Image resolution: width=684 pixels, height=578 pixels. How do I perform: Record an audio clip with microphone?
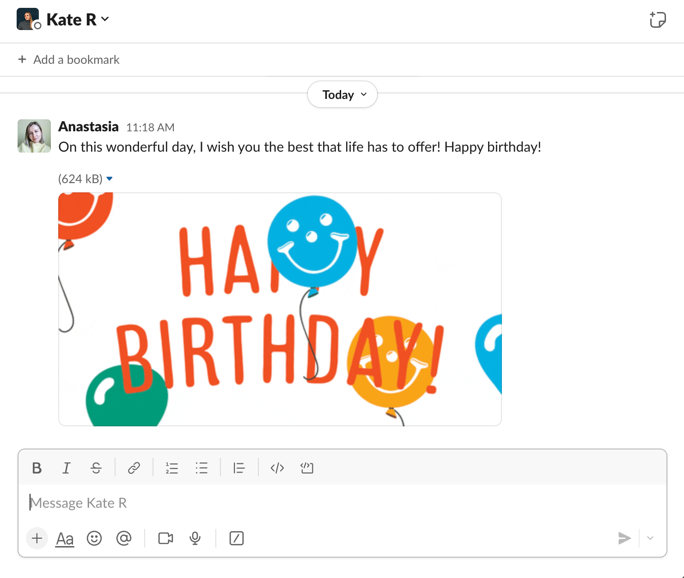click(195, 538)
